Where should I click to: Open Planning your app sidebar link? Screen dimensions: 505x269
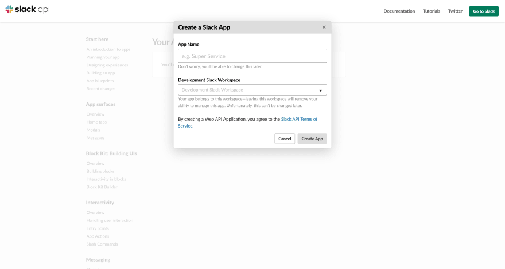pos(103,57)
